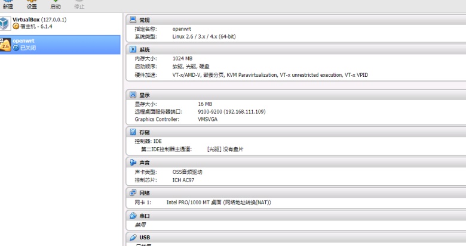The height and width of the screenshot is (246, 466).
Task: Click the 常规 (General) section icon
Action: [x=133, y=20]
